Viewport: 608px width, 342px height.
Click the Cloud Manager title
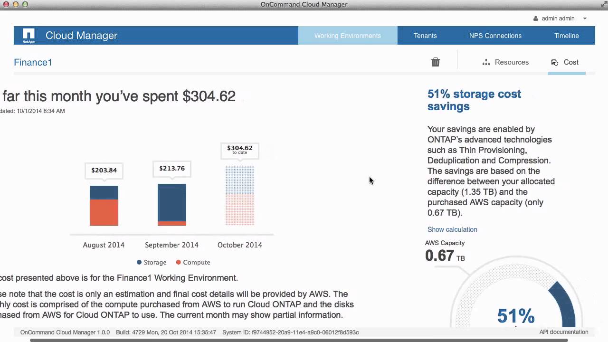(x=81, y=36)
